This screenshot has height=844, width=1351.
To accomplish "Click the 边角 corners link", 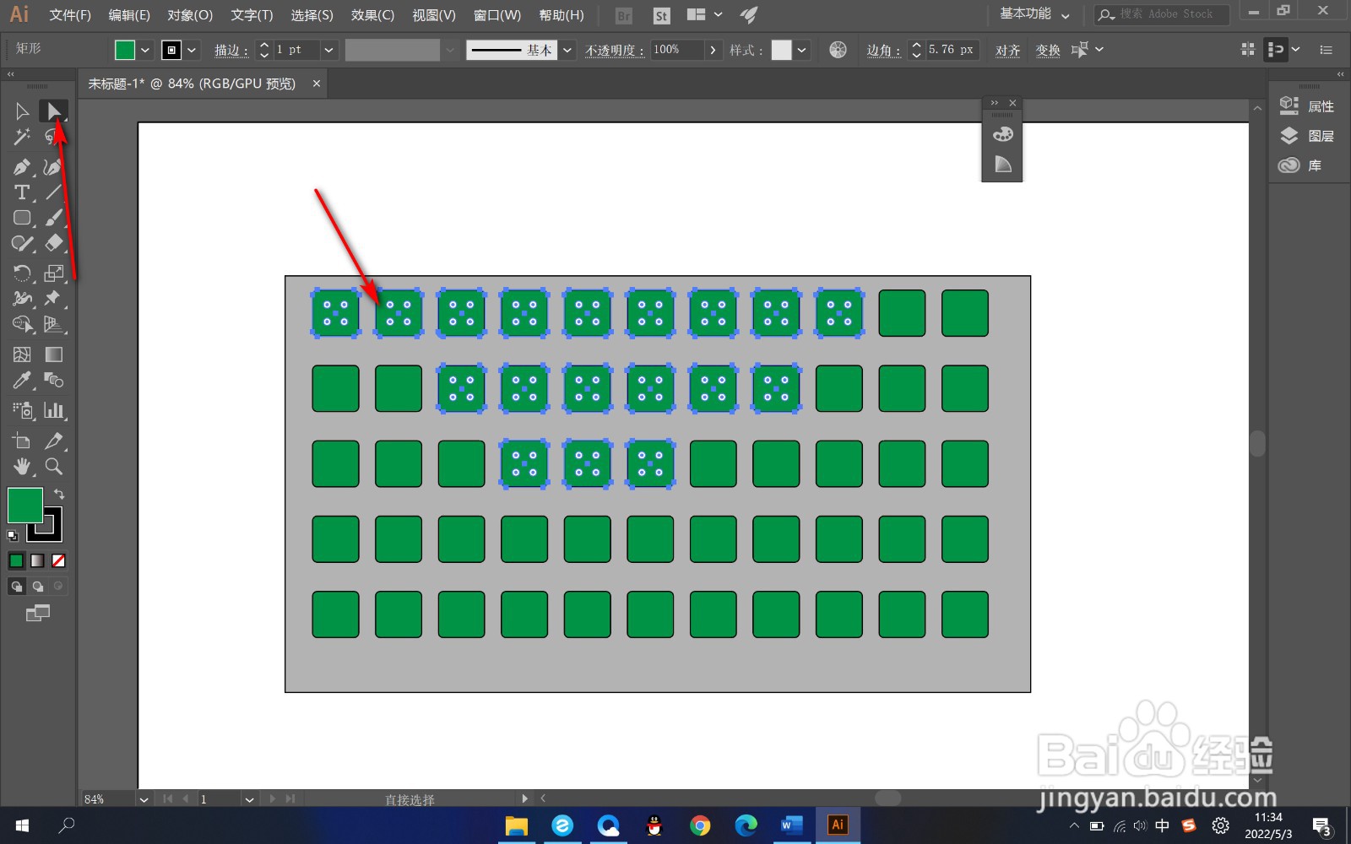I will [x=883, y=51].
